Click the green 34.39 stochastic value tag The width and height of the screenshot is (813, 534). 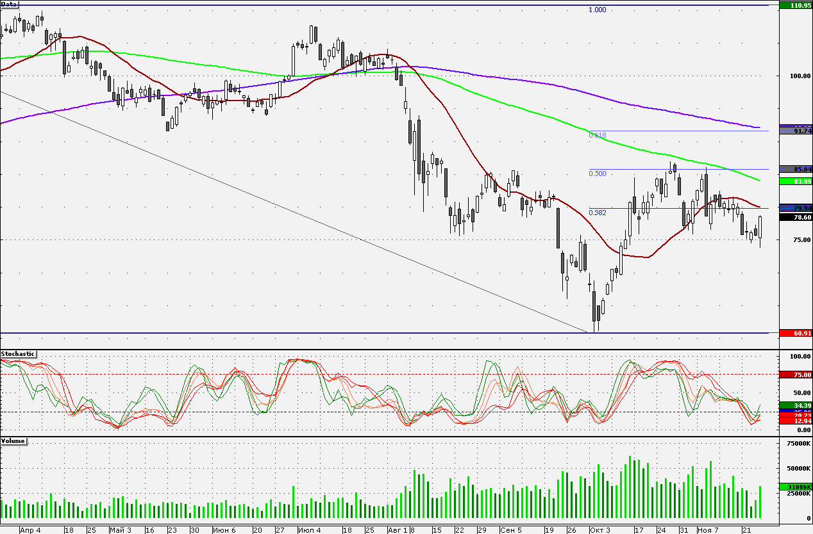[x=795, y=405]
